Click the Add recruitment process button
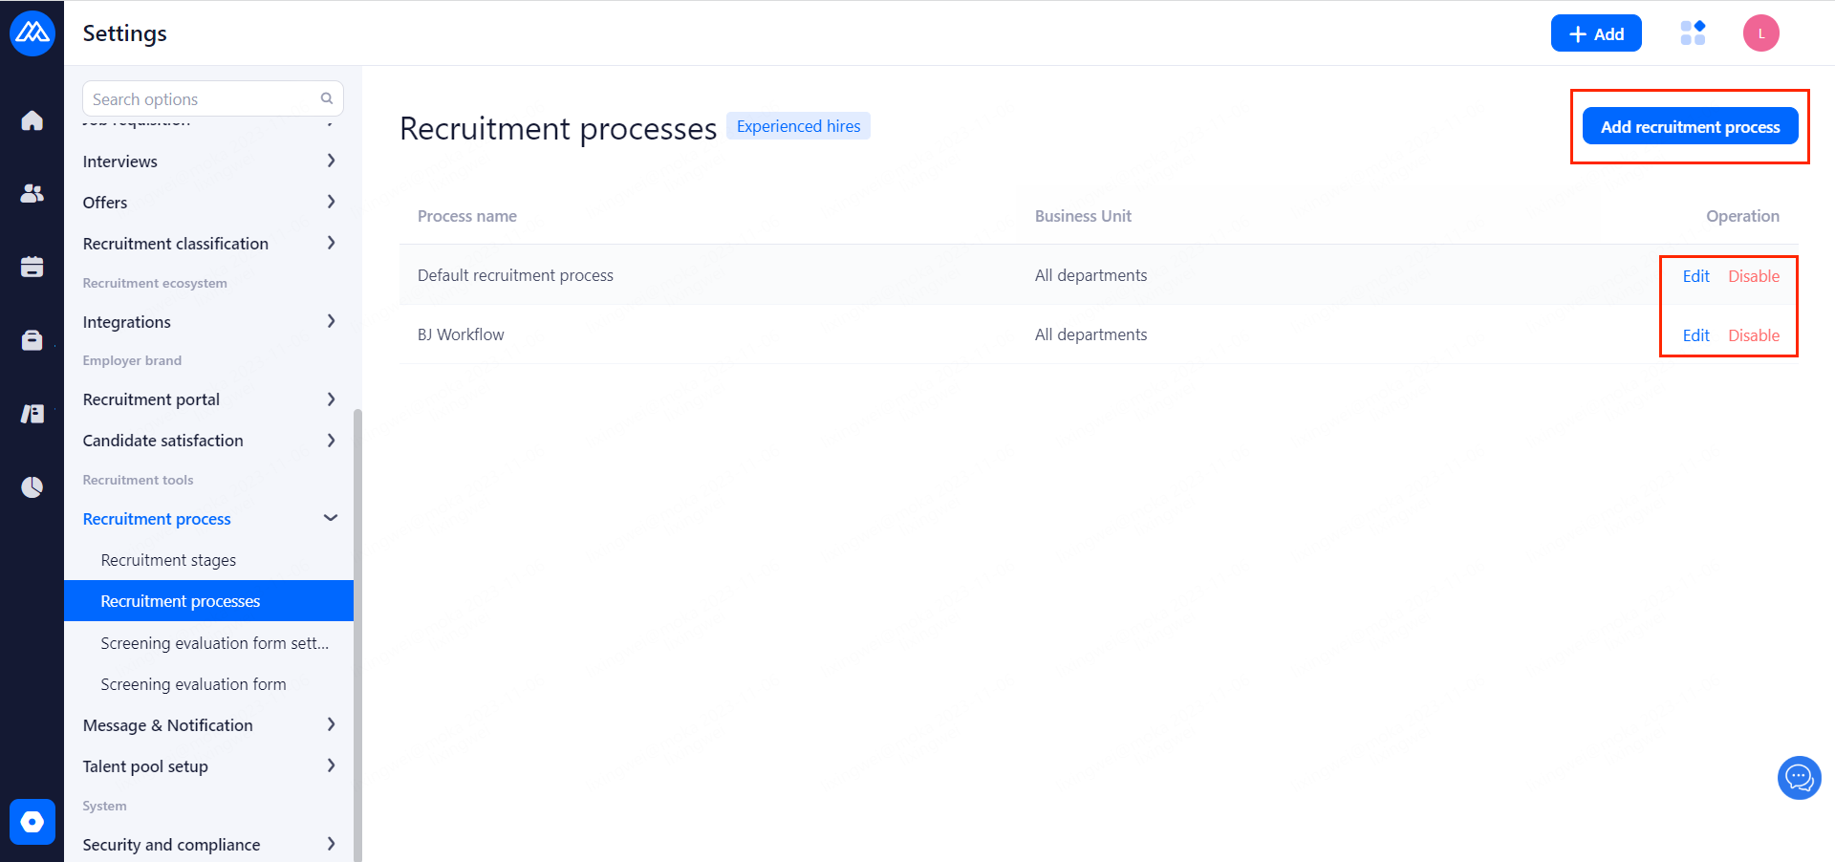The width and height of the screenshot is (1835, 862). 1690,126
